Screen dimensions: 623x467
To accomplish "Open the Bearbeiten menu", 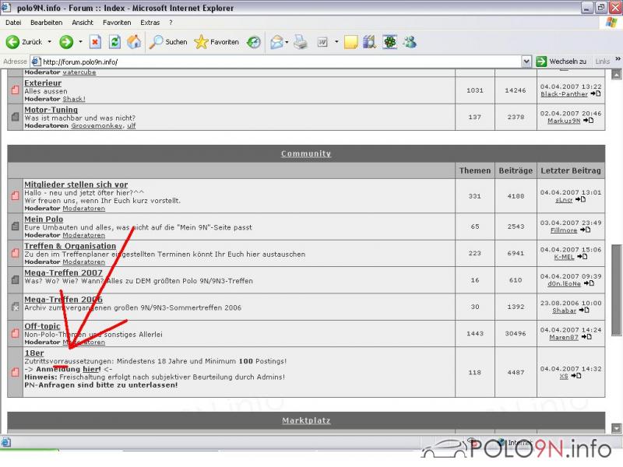I will coord(47,23).
